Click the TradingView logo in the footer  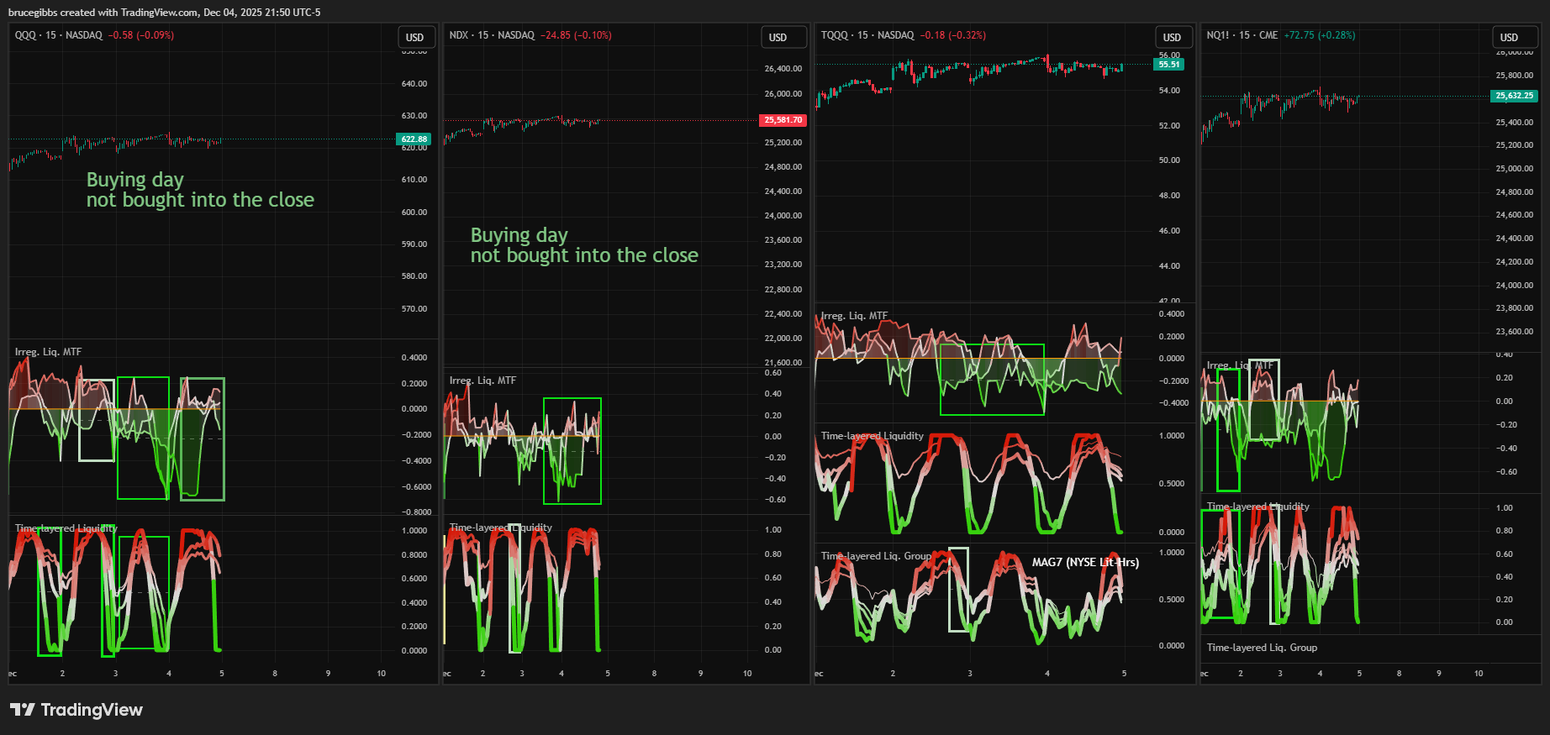tap(76, 710)
